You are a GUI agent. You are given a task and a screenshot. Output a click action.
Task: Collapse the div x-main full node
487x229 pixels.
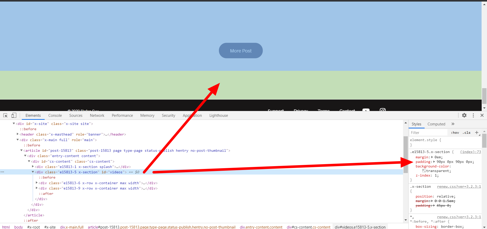click(x=18, y=140)
